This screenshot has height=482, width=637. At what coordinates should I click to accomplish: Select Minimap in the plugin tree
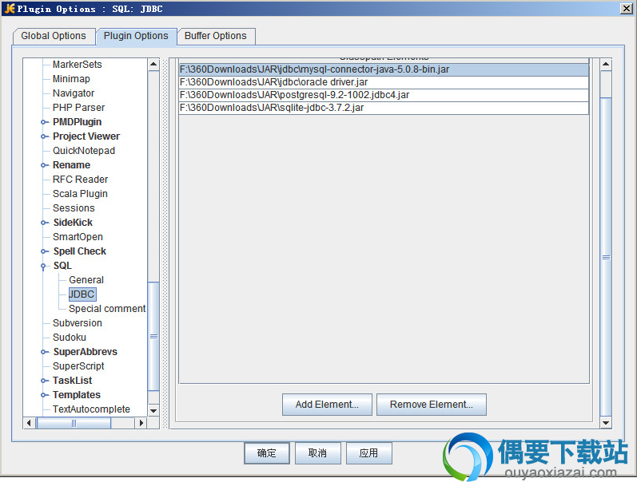click(71, 79)
